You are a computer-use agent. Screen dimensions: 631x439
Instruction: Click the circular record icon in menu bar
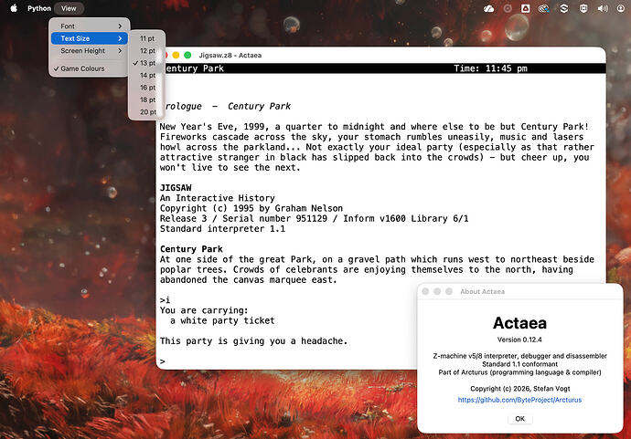click(x=508, y=8)
